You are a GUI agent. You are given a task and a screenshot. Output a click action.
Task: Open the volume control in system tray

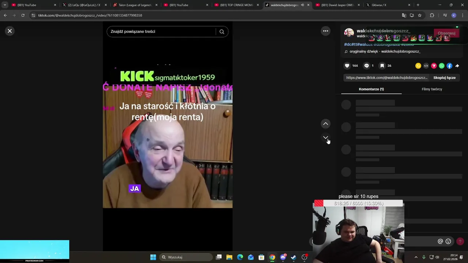[437, 257]
